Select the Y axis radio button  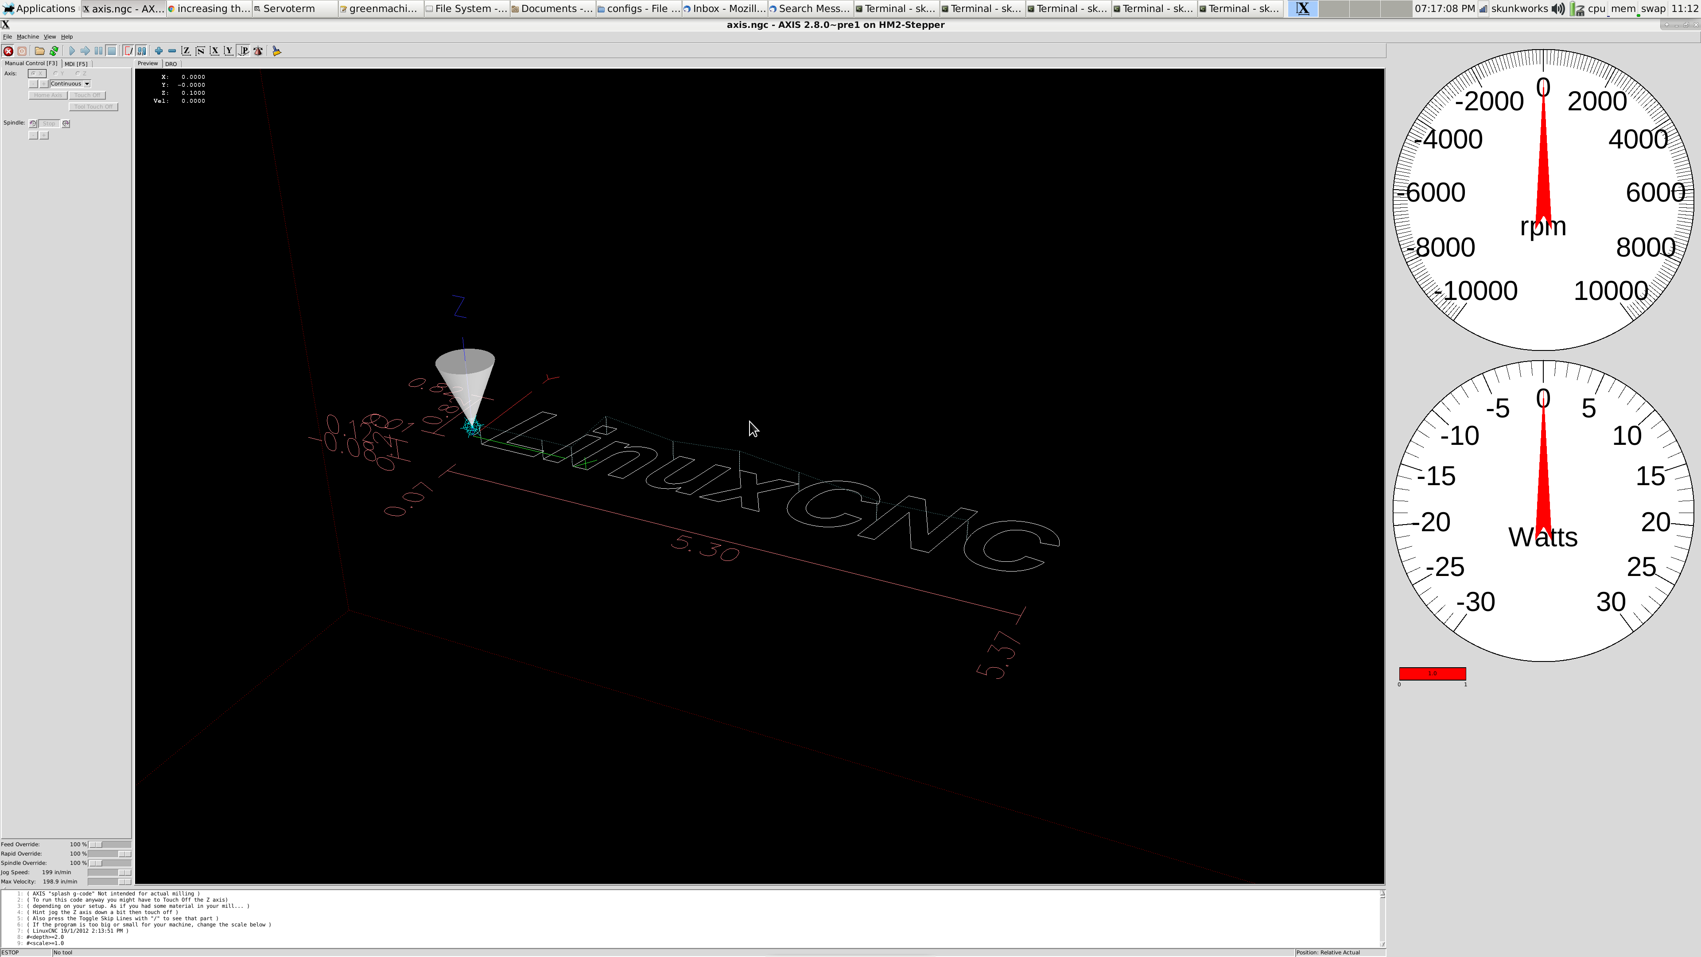click(59, 73)
